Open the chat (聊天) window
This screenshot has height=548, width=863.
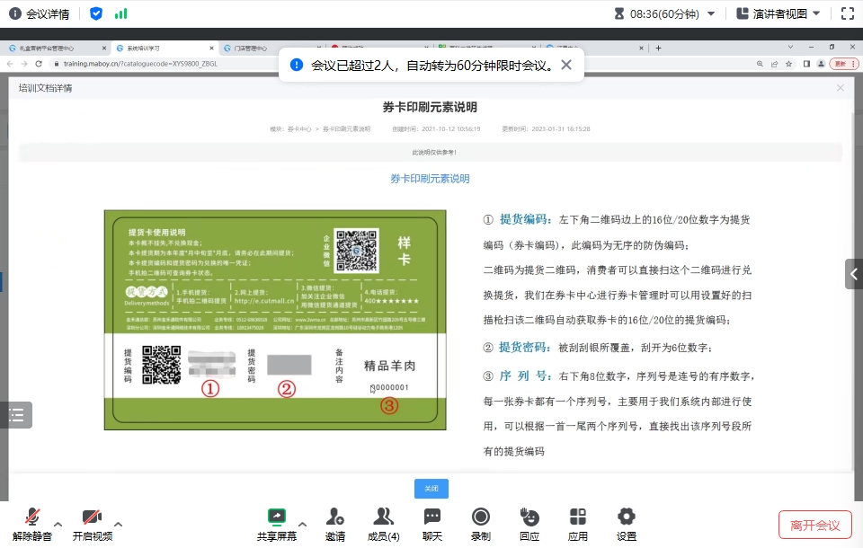[x=432, y=517]
